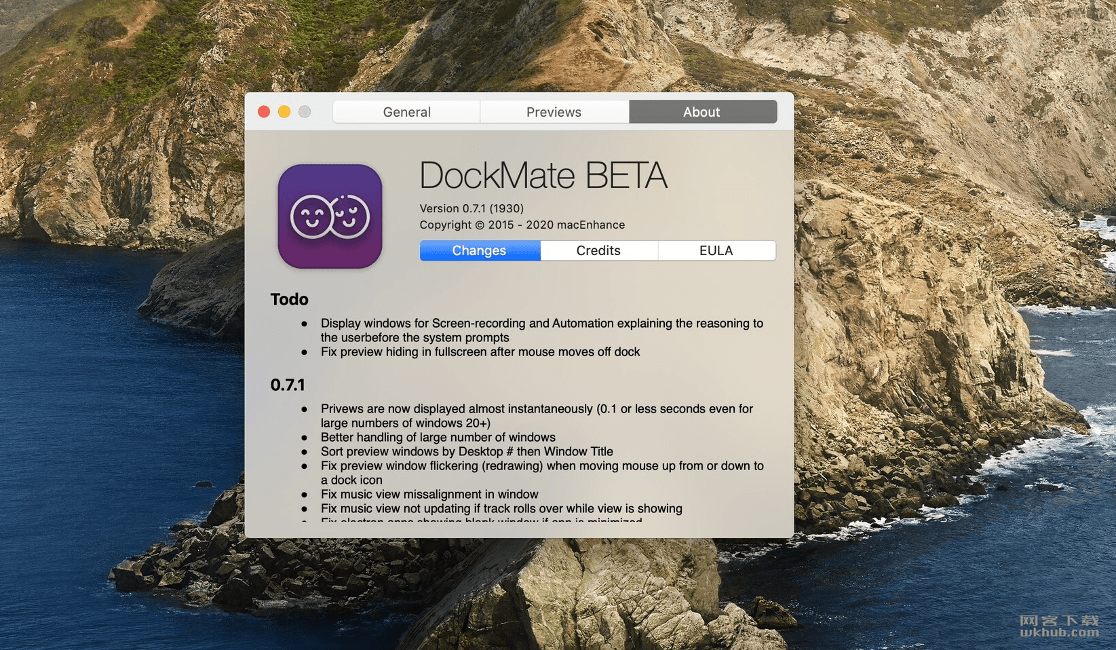Open the Previews tab
The width and height of the screenshot is (1116, 650).
[554, 112]
